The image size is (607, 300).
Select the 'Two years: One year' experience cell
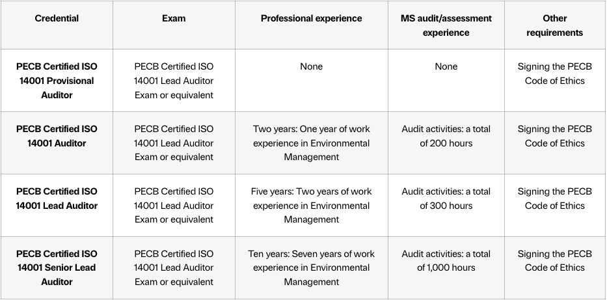(x=311, y=143)
